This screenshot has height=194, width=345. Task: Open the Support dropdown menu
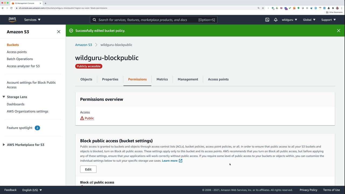329,20
